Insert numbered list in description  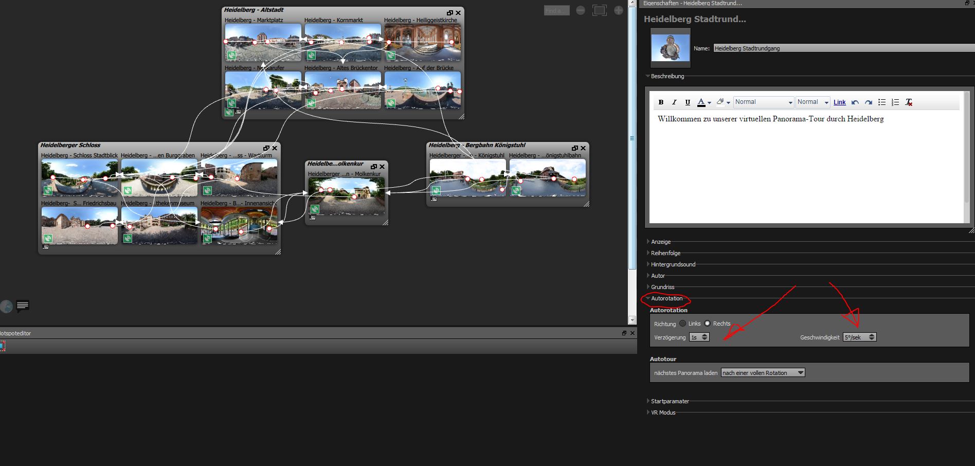[895, 102]
